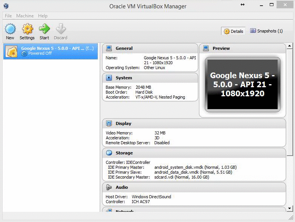Click the VirtualBox cube icon in title bar
This screenshot has height=222, width=295.
(x=6, y=6)
